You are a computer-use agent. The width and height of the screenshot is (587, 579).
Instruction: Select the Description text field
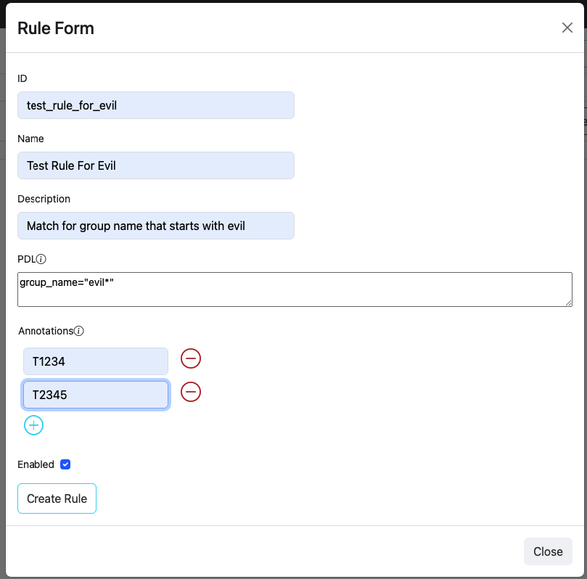(x=155, y=226)
